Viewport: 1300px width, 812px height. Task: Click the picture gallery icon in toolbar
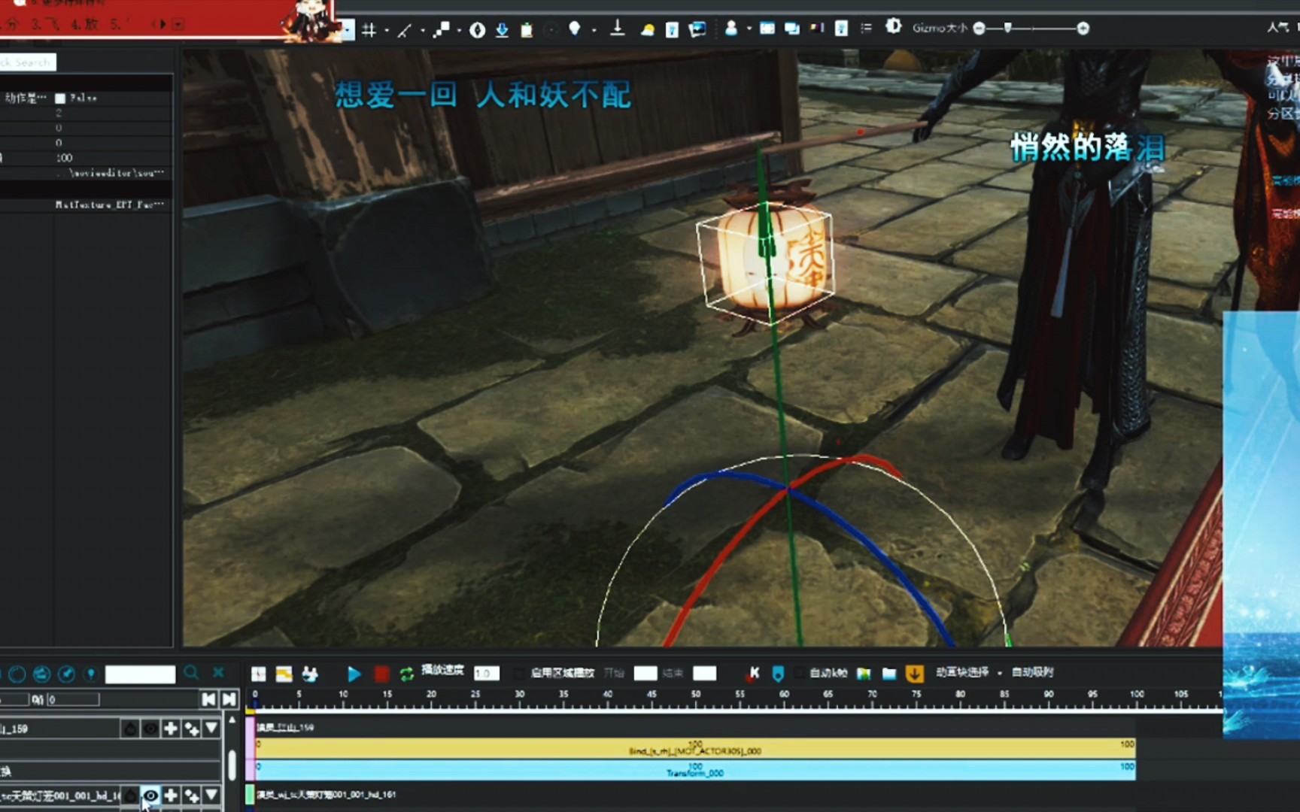[x=697, y=29]
